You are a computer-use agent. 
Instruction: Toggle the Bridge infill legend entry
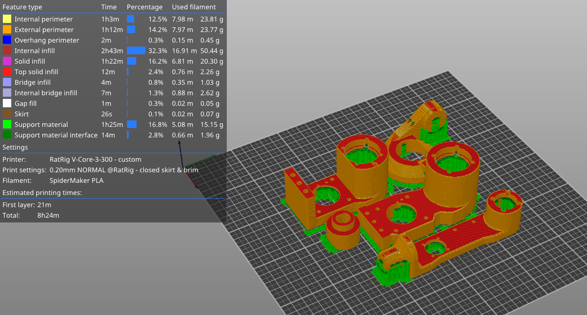pos(33,82)
